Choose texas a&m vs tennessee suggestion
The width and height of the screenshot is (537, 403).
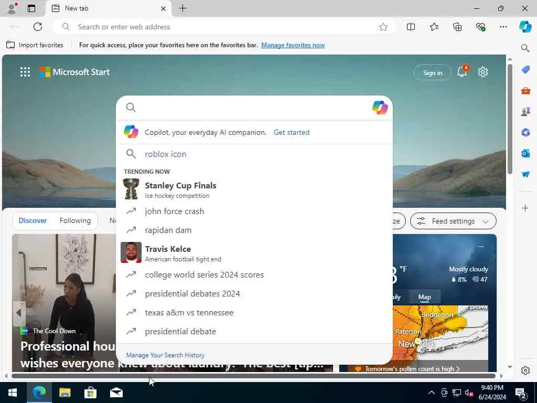pos(254,313)
